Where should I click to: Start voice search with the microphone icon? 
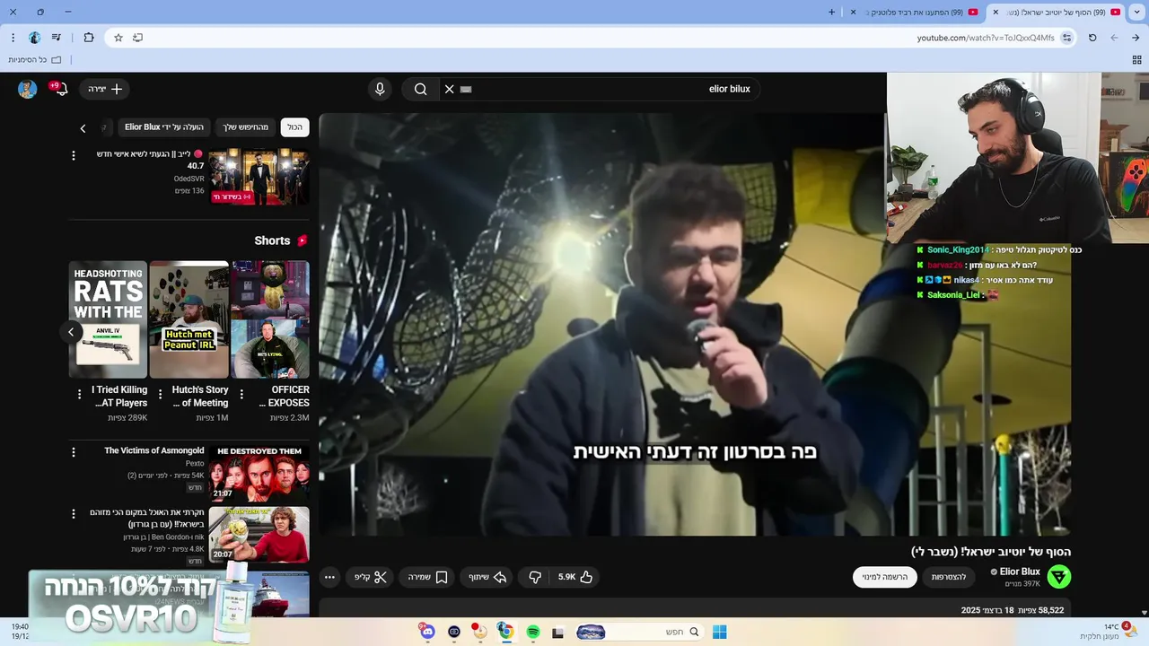(380, 89)
